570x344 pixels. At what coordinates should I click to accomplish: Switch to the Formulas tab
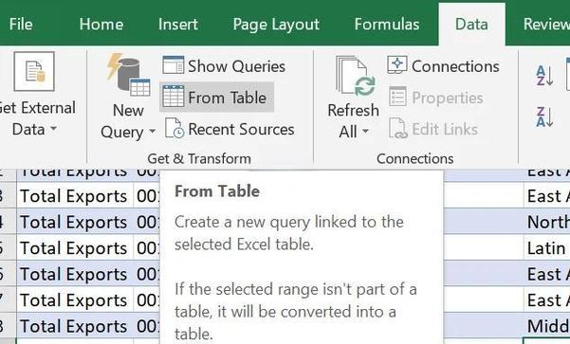click(387, 25)
